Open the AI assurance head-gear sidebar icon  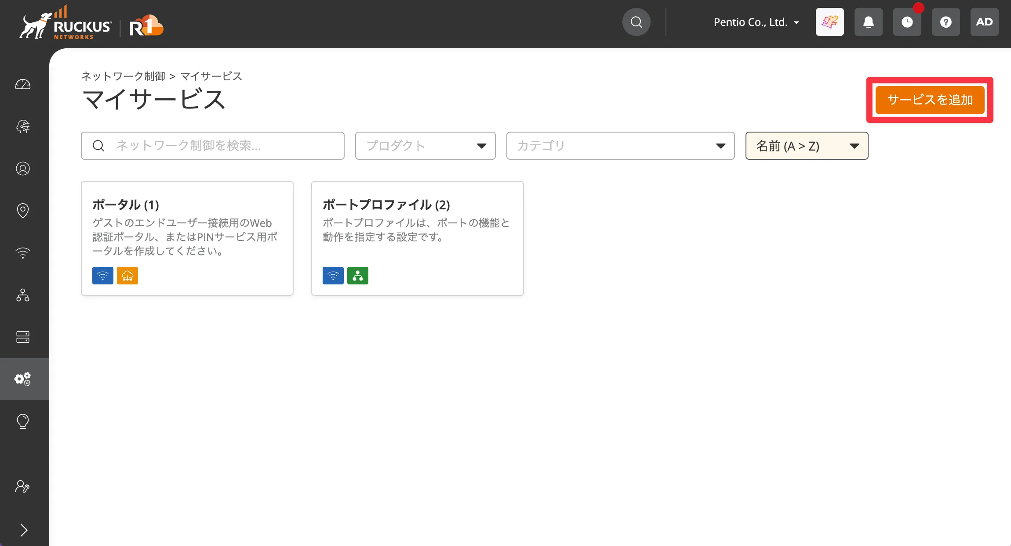[x=23, y=126]
